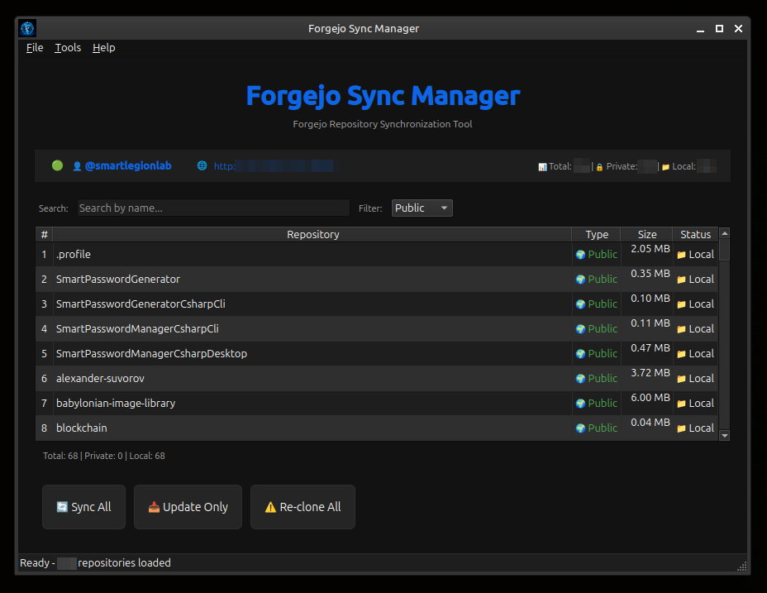Viewport: 767px width, 593px height.
Task: Sort by the Size column header
Action: tap(646, 235)
